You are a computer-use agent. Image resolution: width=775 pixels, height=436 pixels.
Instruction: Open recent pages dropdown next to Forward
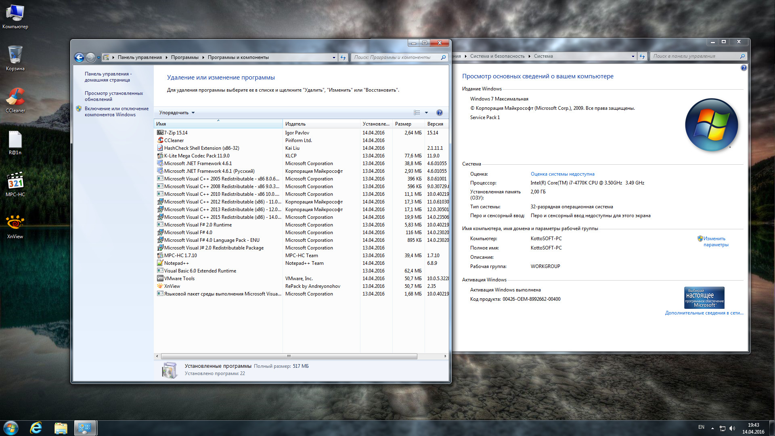click(98, 57)
